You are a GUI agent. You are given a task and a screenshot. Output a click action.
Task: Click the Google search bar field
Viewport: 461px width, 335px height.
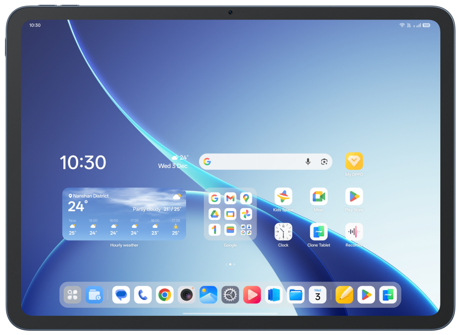pos(265,162)
